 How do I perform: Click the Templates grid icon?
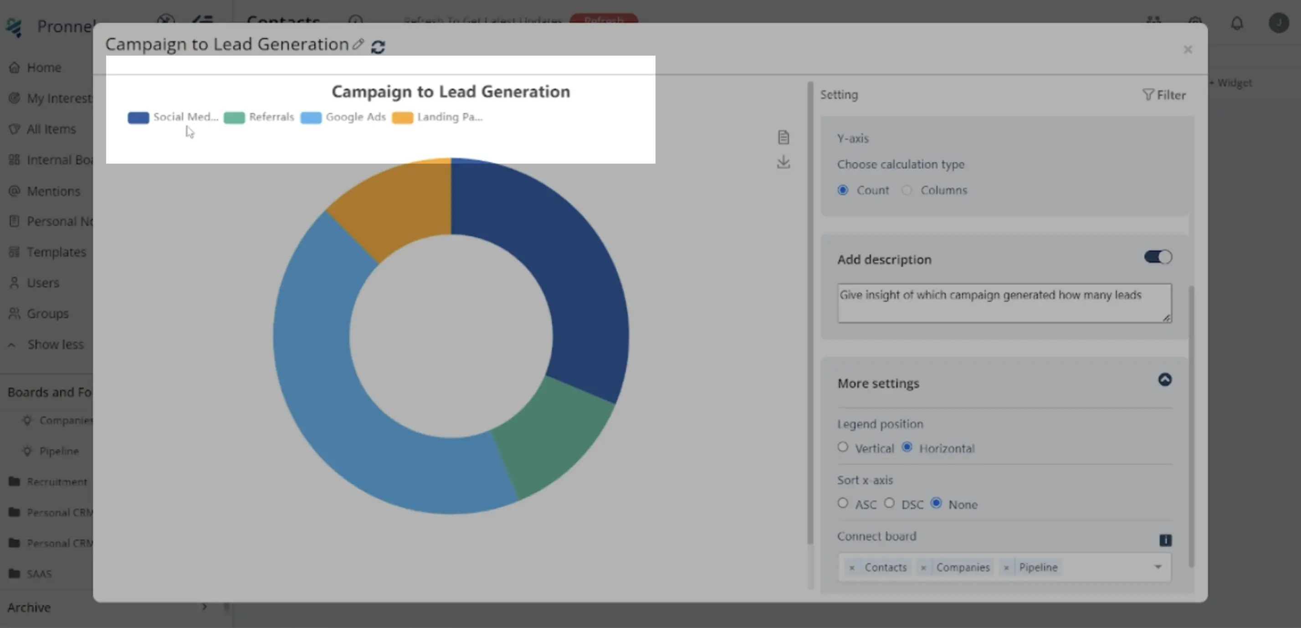click(x=14, y=252)
